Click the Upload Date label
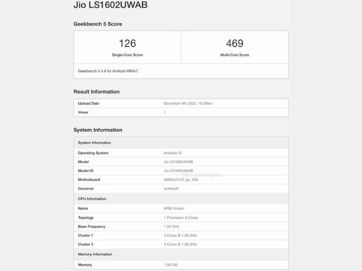The width and height of the screenshot is (362, 271). pos(89,104)
